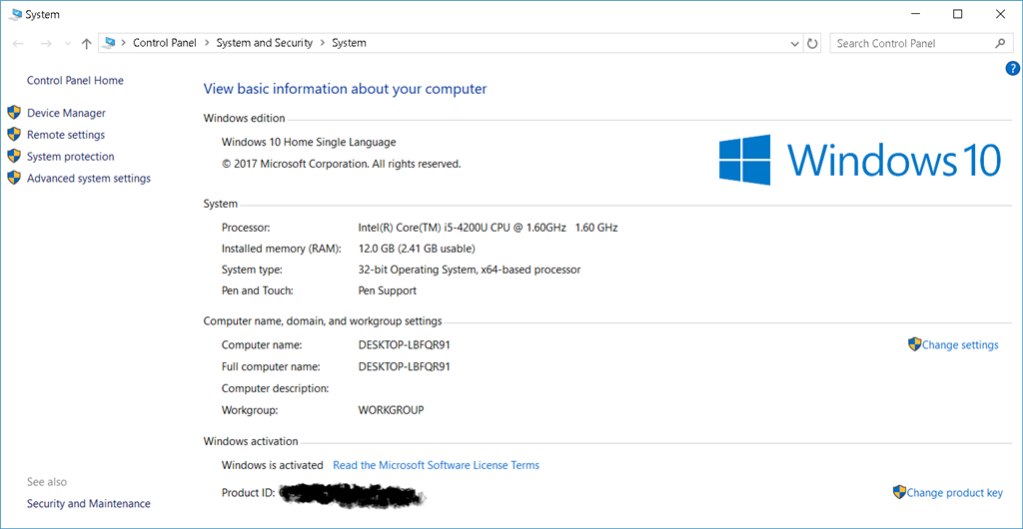The image size is (1023, 529).
Task: Click shield icon beside Advanced system settings
Action: 14,178
